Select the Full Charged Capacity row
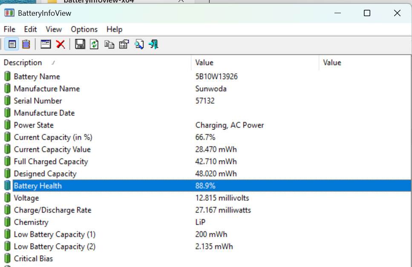 tap(51, 161)
